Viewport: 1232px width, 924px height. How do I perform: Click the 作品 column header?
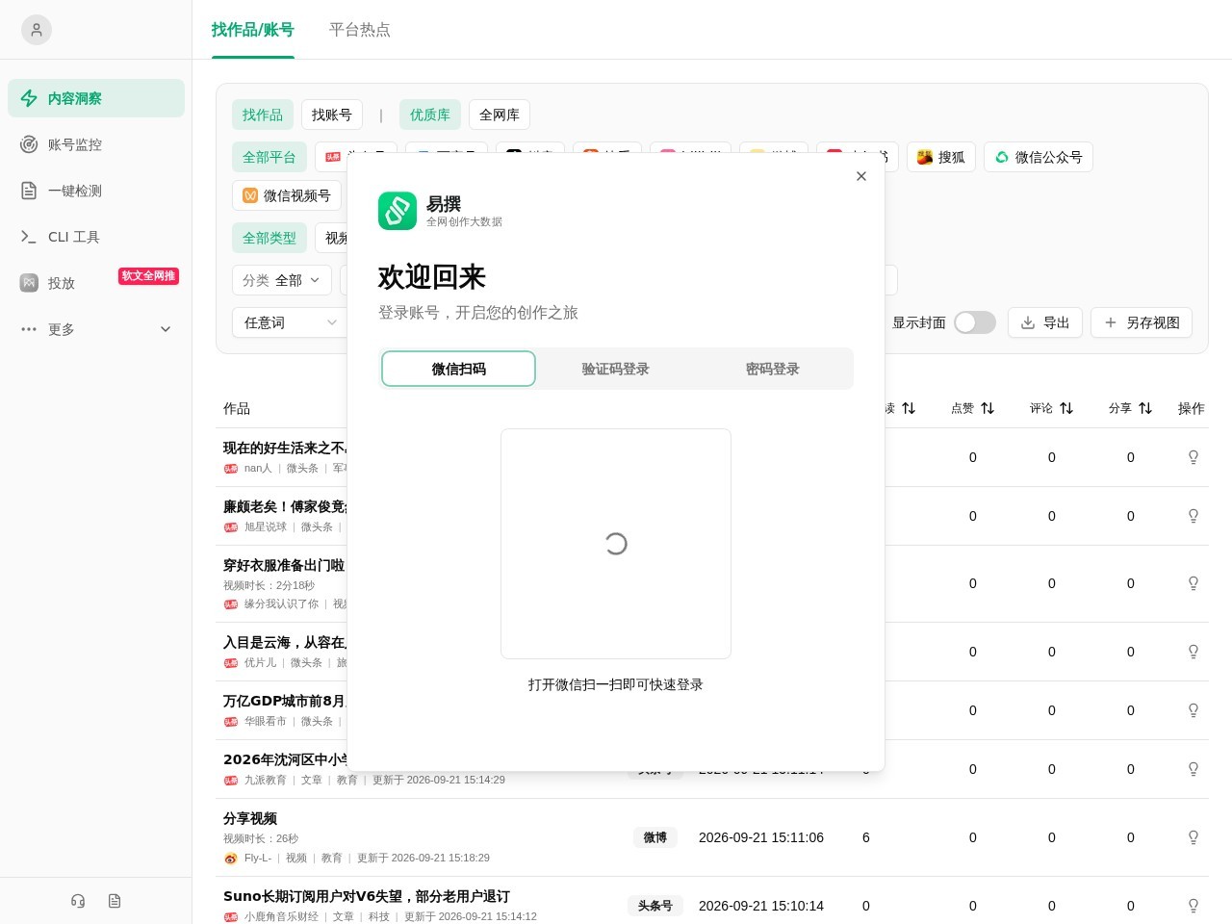[237, 408]
